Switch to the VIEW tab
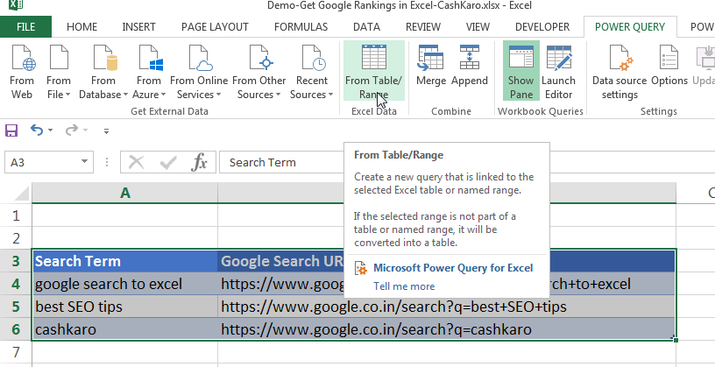This screenshot has width=715, height=367. pos(478,27)
